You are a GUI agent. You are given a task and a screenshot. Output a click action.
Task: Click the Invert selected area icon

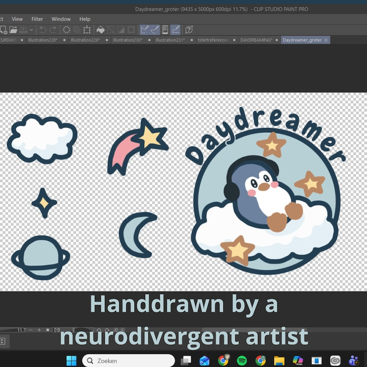(121, 30)
